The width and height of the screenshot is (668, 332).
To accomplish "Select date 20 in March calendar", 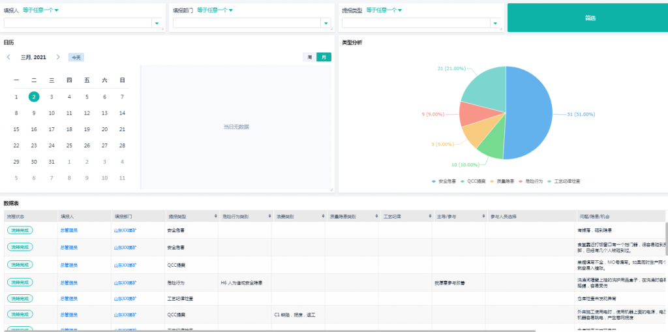I will tap(104, 129).
